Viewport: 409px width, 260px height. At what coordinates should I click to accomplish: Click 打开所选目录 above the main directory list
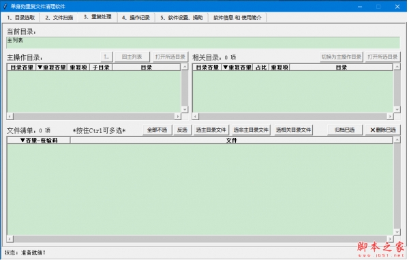(x=170, y=57)
